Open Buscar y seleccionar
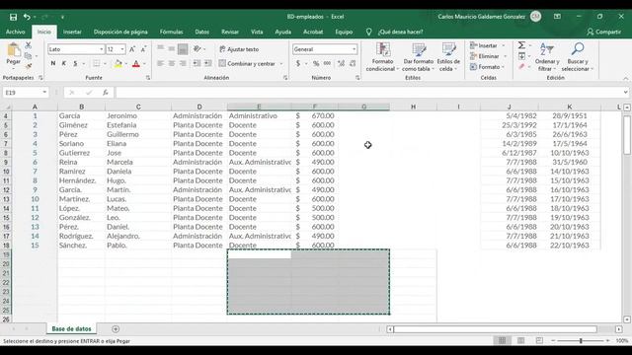Image resolution: width=632 pixels, height=355 pixels. 578,57
